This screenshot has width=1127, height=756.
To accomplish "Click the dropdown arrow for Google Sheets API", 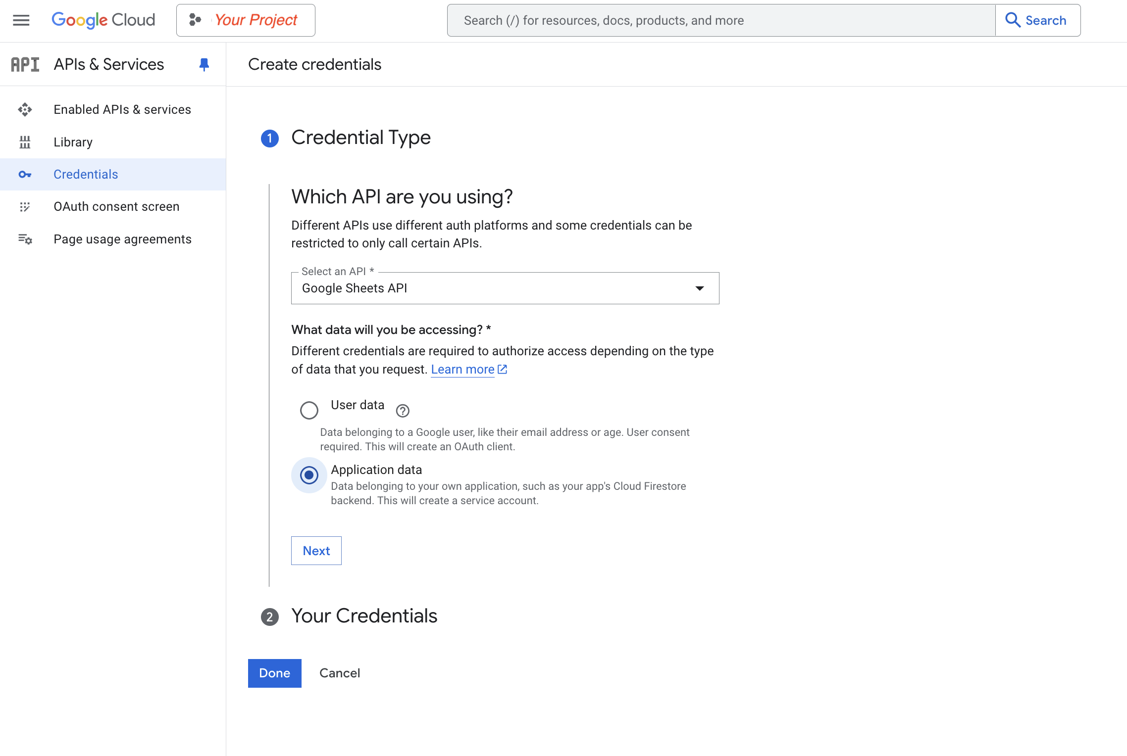I will pos(699,288).
